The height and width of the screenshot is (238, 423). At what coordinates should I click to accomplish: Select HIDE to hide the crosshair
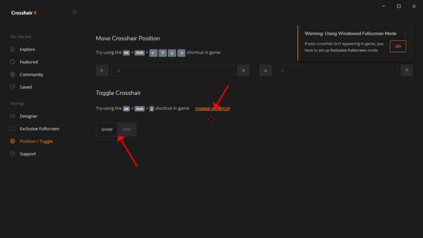point(126,129)
